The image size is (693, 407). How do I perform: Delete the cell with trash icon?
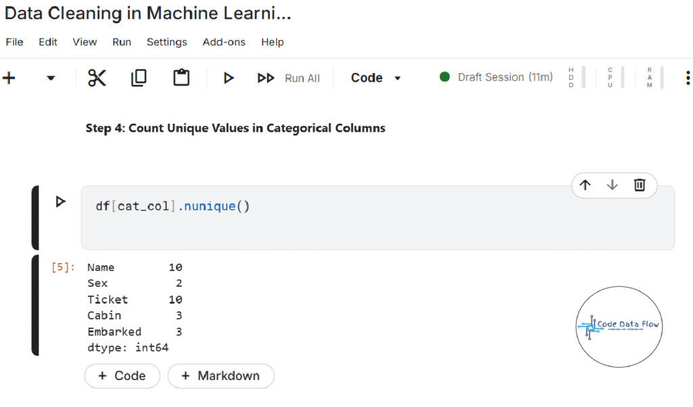pos(640,185)
